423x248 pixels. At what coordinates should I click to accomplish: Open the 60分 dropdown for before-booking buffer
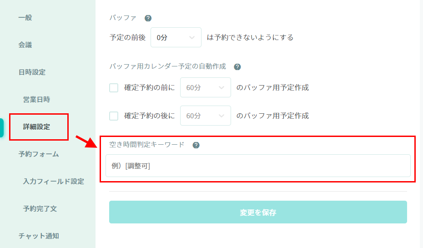tap(205, 88)
